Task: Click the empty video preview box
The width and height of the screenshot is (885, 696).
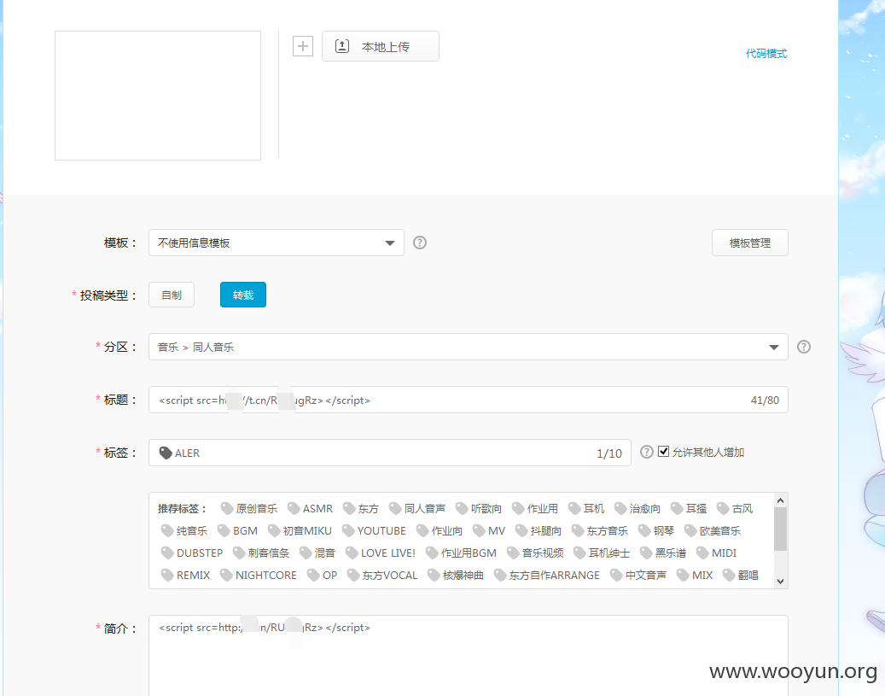Action: click(158, 96)
